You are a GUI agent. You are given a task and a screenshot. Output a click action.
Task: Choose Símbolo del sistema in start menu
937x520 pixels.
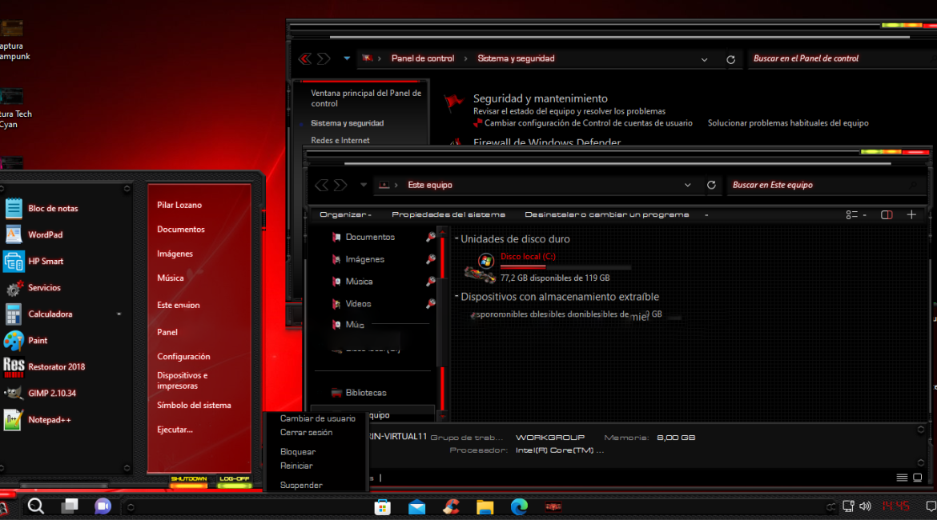(194, 405)
